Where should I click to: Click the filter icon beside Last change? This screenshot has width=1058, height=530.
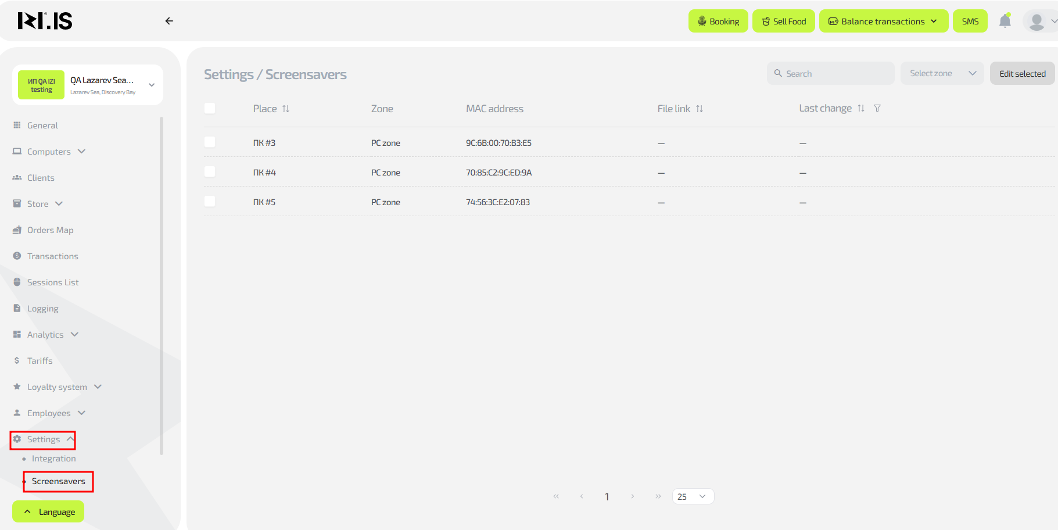(877, 109)
